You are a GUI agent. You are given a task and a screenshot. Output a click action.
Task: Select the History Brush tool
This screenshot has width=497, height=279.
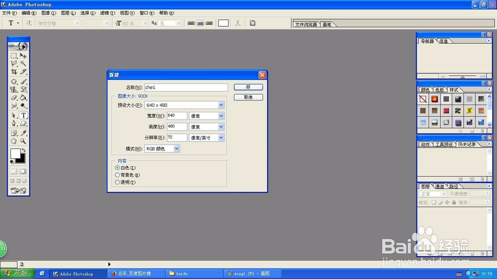23,90
